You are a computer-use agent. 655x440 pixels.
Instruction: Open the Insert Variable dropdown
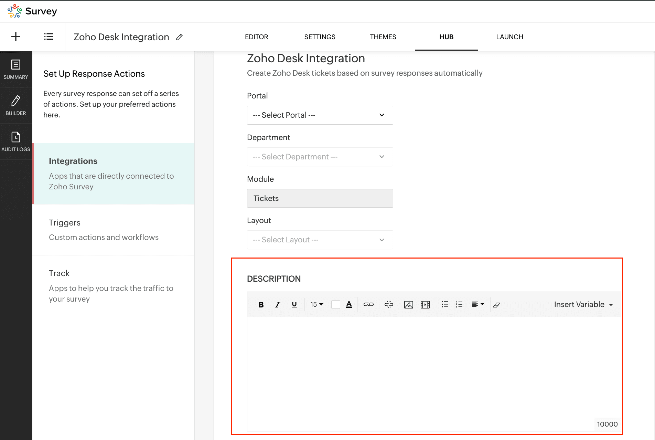tap(583, 304)
